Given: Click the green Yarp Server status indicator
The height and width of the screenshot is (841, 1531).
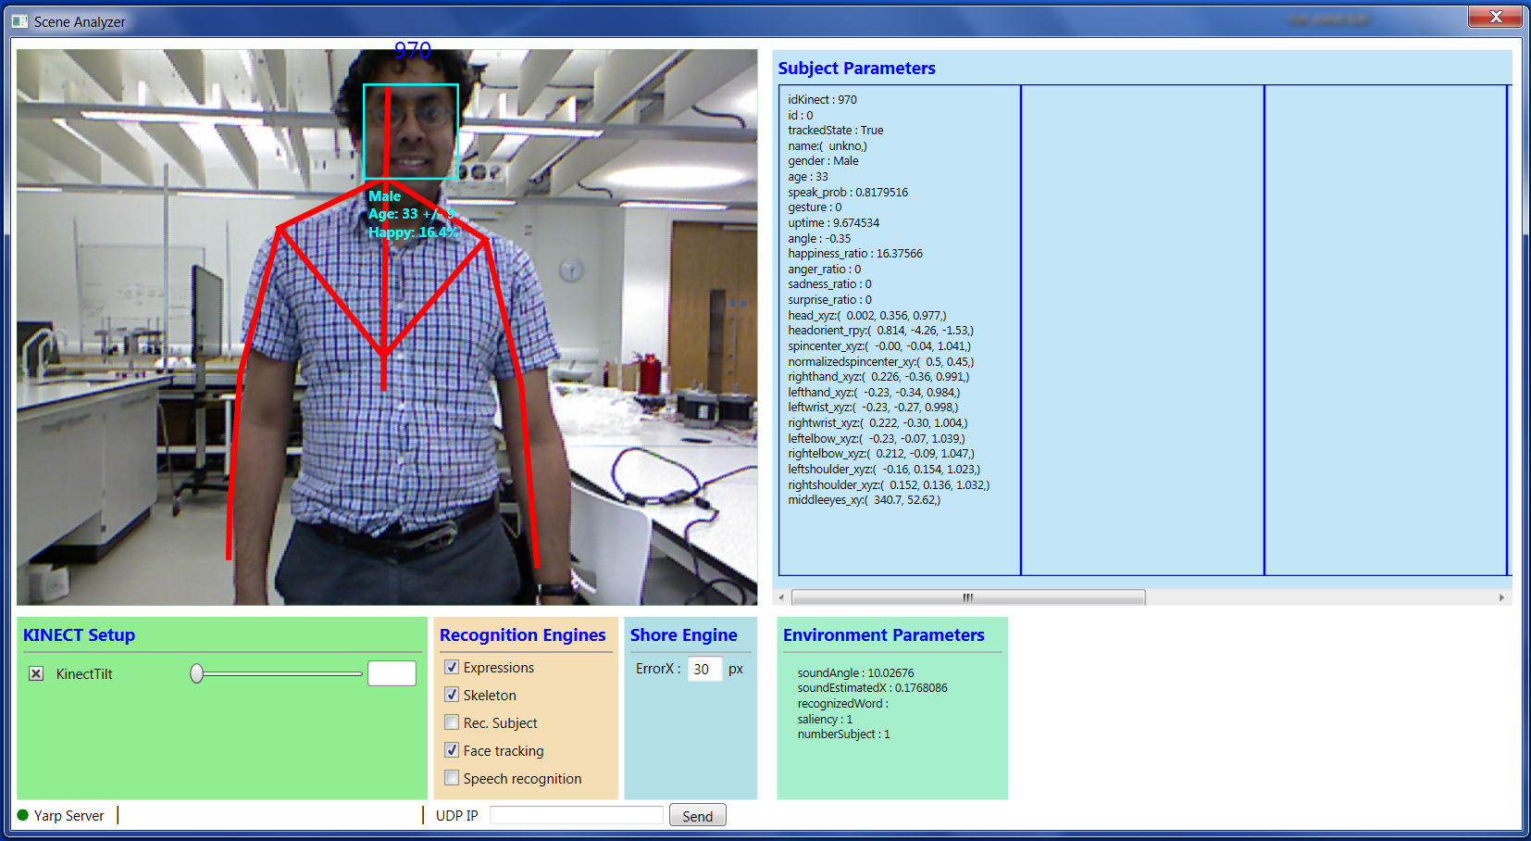Looking at the screenshot, I should 23,815.
